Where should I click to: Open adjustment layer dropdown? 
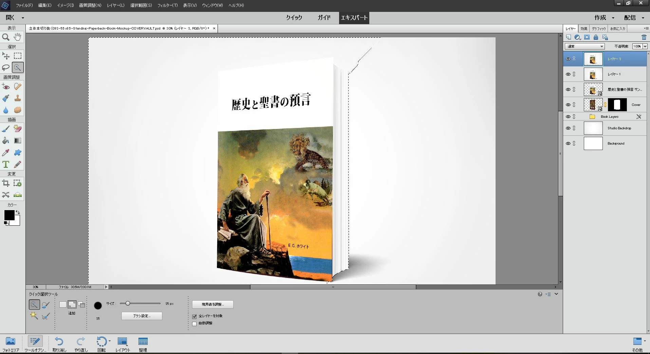pos(577,37)
